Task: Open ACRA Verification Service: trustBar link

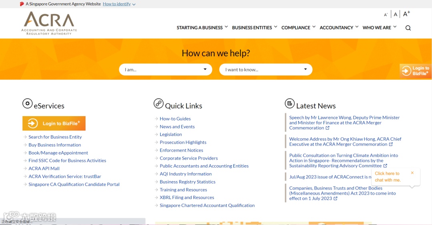Action: point(65,176)
